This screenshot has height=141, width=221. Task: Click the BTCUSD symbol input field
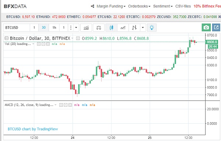(17, 28)
